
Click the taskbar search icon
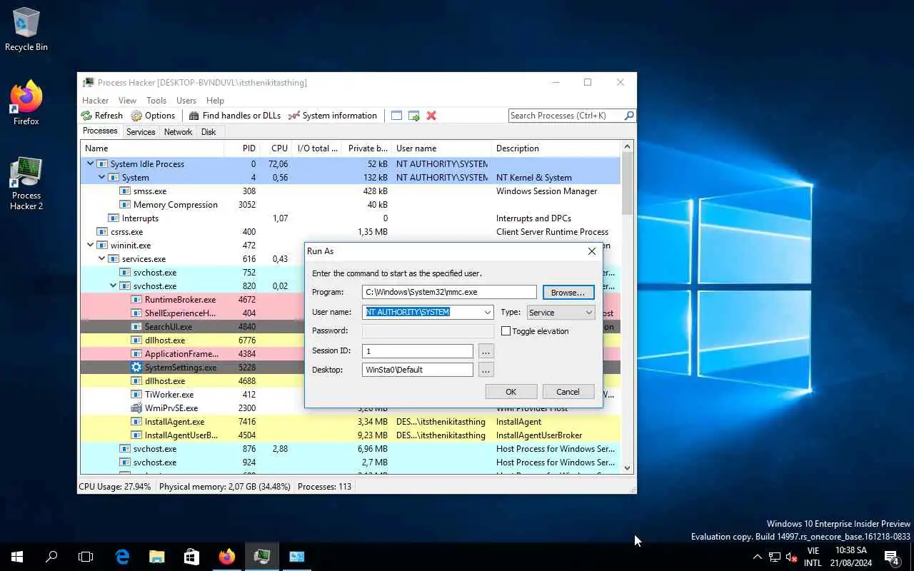(51, 557)
